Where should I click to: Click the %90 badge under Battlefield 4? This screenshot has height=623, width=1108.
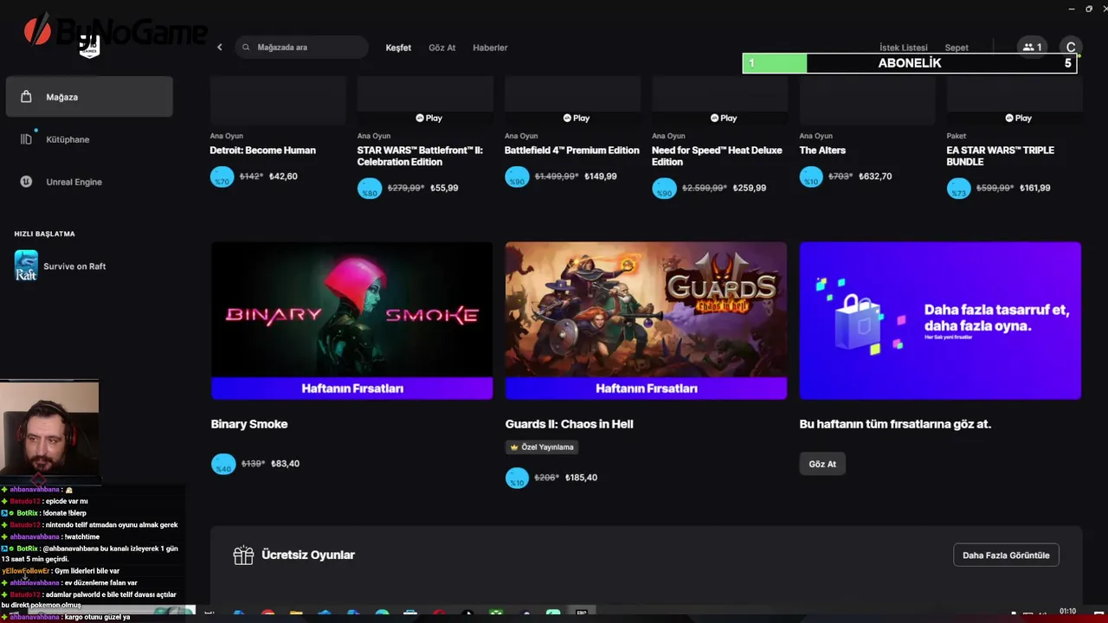(x=516, y=177)
